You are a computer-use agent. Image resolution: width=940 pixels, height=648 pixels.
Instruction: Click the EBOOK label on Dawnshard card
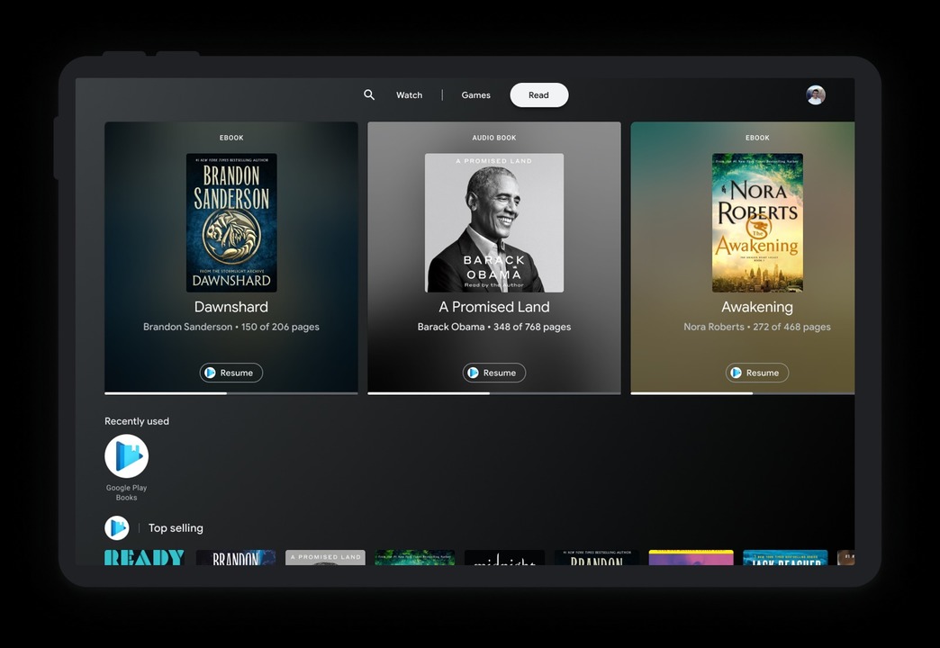[x=231, y=138]
